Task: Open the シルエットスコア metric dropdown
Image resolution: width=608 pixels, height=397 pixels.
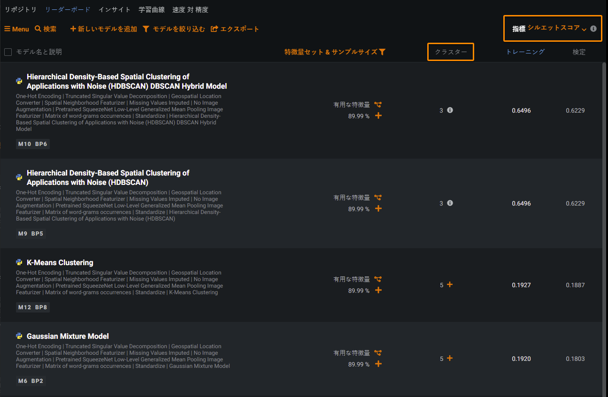Action: coord(557,28)
